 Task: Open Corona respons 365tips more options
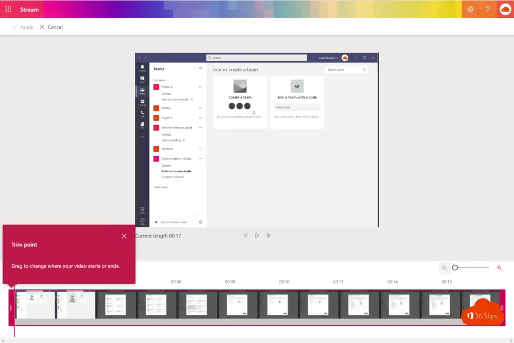[x=201, y=159]
